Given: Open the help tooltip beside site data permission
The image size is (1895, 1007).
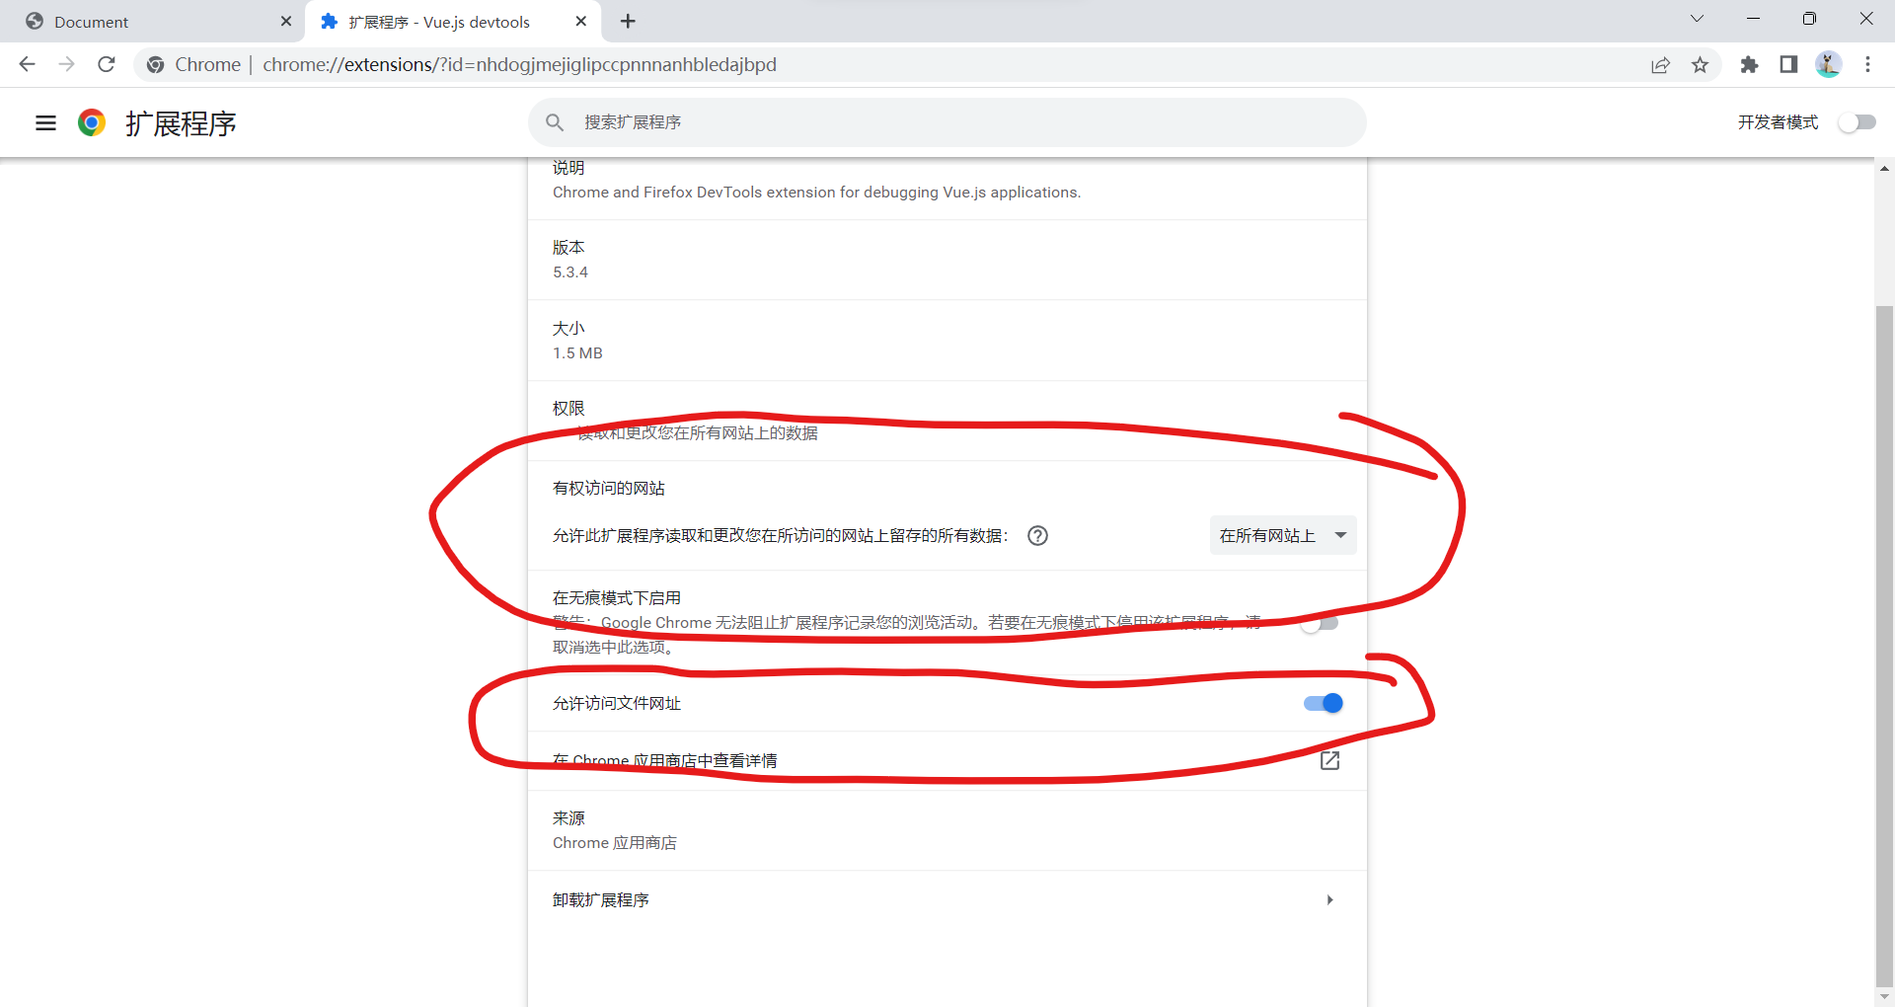Looking at the screenshot, I should coord(1037,535).
